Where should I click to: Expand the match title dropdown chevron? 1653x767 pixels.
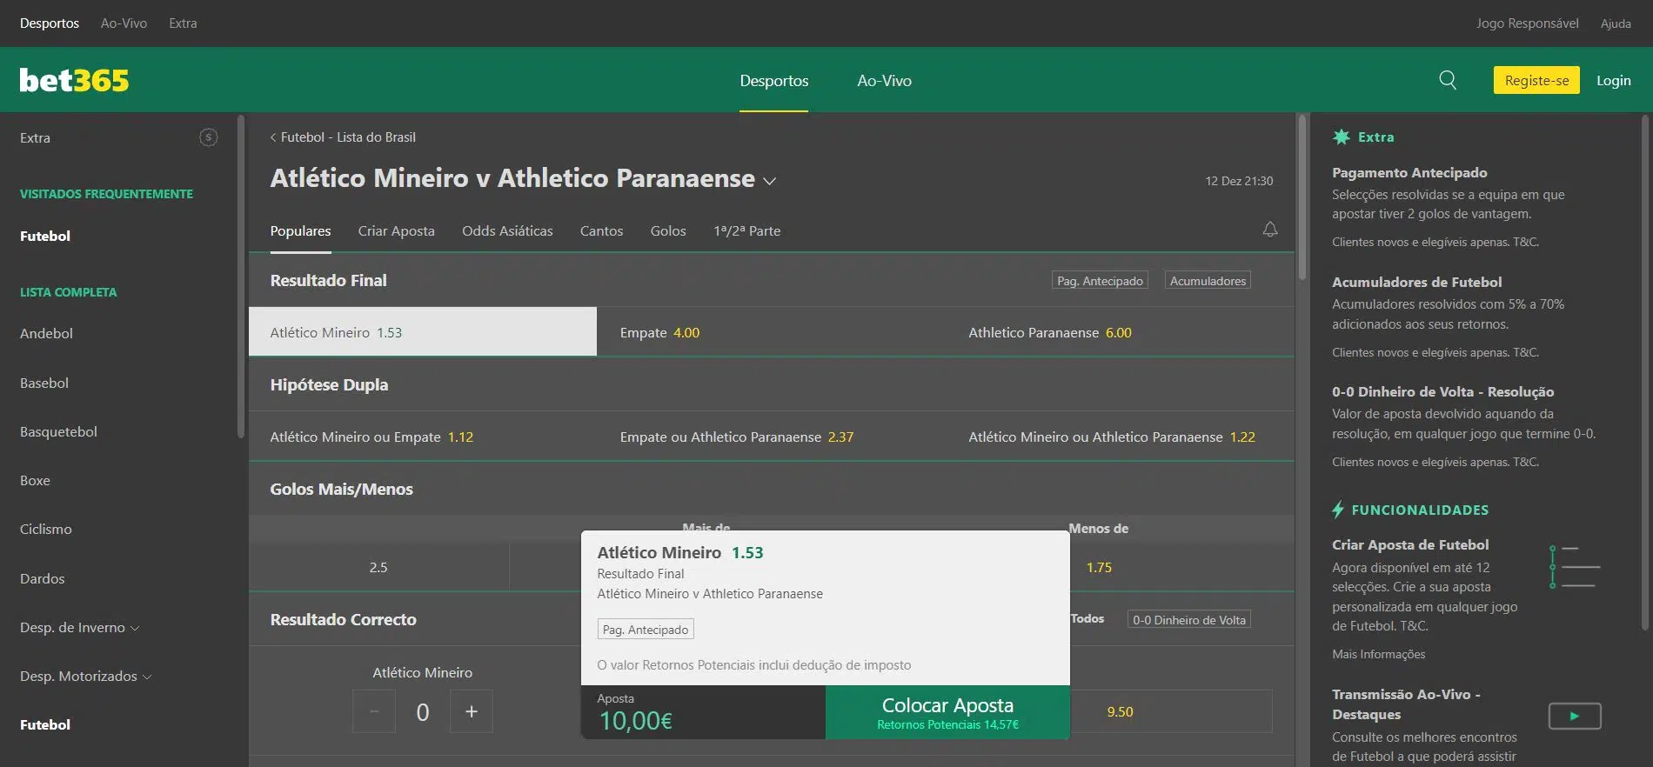coord(770,181)
